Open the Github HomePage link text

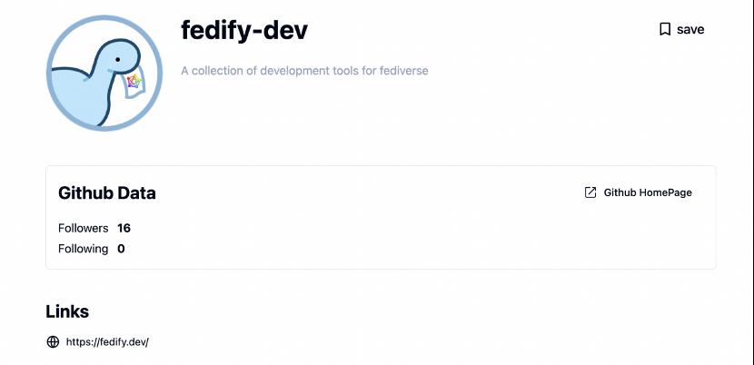tap(648, 192)
